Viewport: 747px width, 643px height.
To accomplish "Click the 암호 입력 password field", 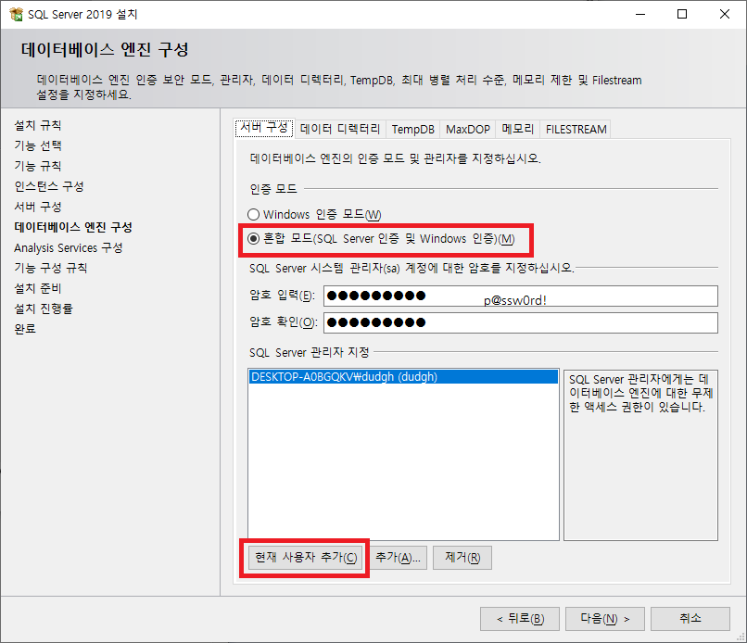I will (x=521, y=296).
